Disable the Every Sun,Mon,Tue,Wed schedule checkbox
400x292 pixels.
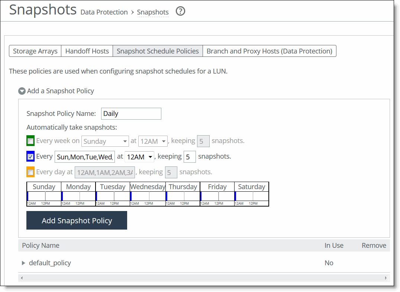[30, 156]
